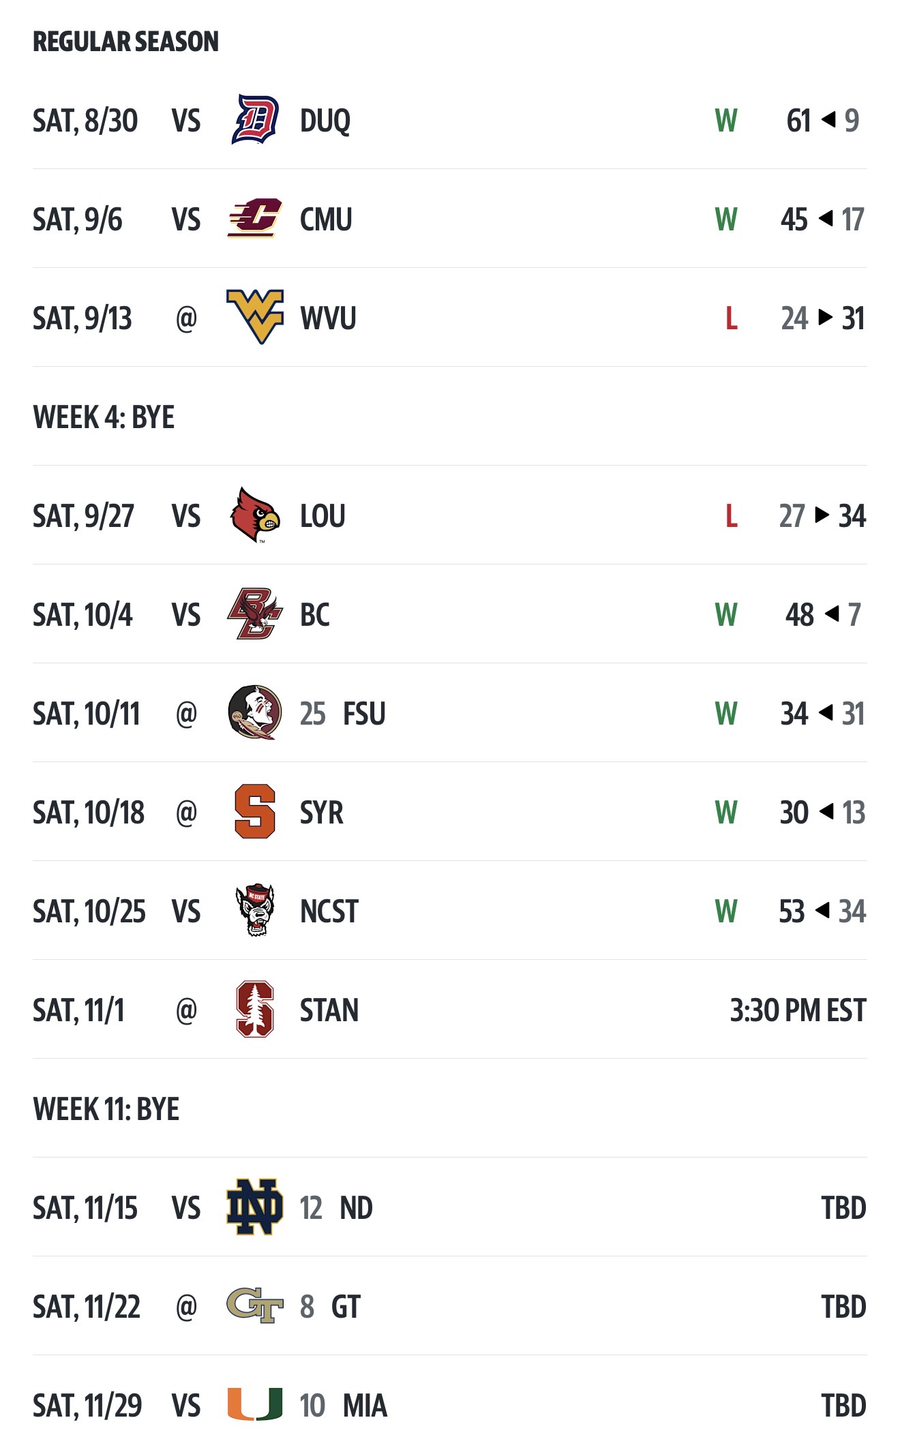Image resolution: width=900 pixels, height=1435 pixels.
Task: Click the Duquesne team logo
Action: coord(255,120)
